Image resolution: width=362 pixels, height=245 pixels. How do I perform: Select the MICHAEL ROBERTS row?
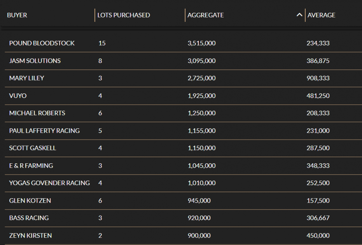pos(37,113)
